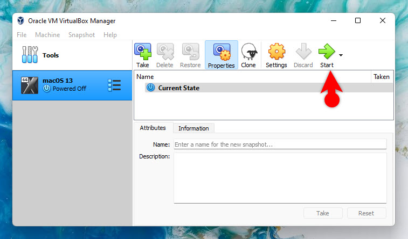The width and height of the screenshot is (408, 239).
Task: Click the power icon beside Current State
Action: (150, 88)
